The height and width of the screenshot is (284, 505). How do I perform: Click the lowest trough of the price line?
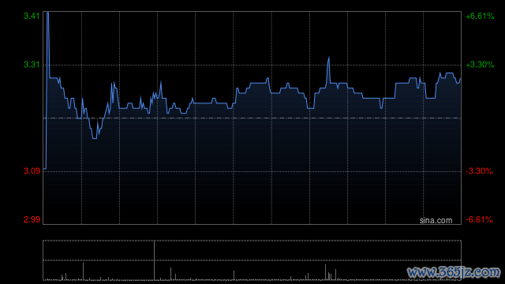point(95,138)
